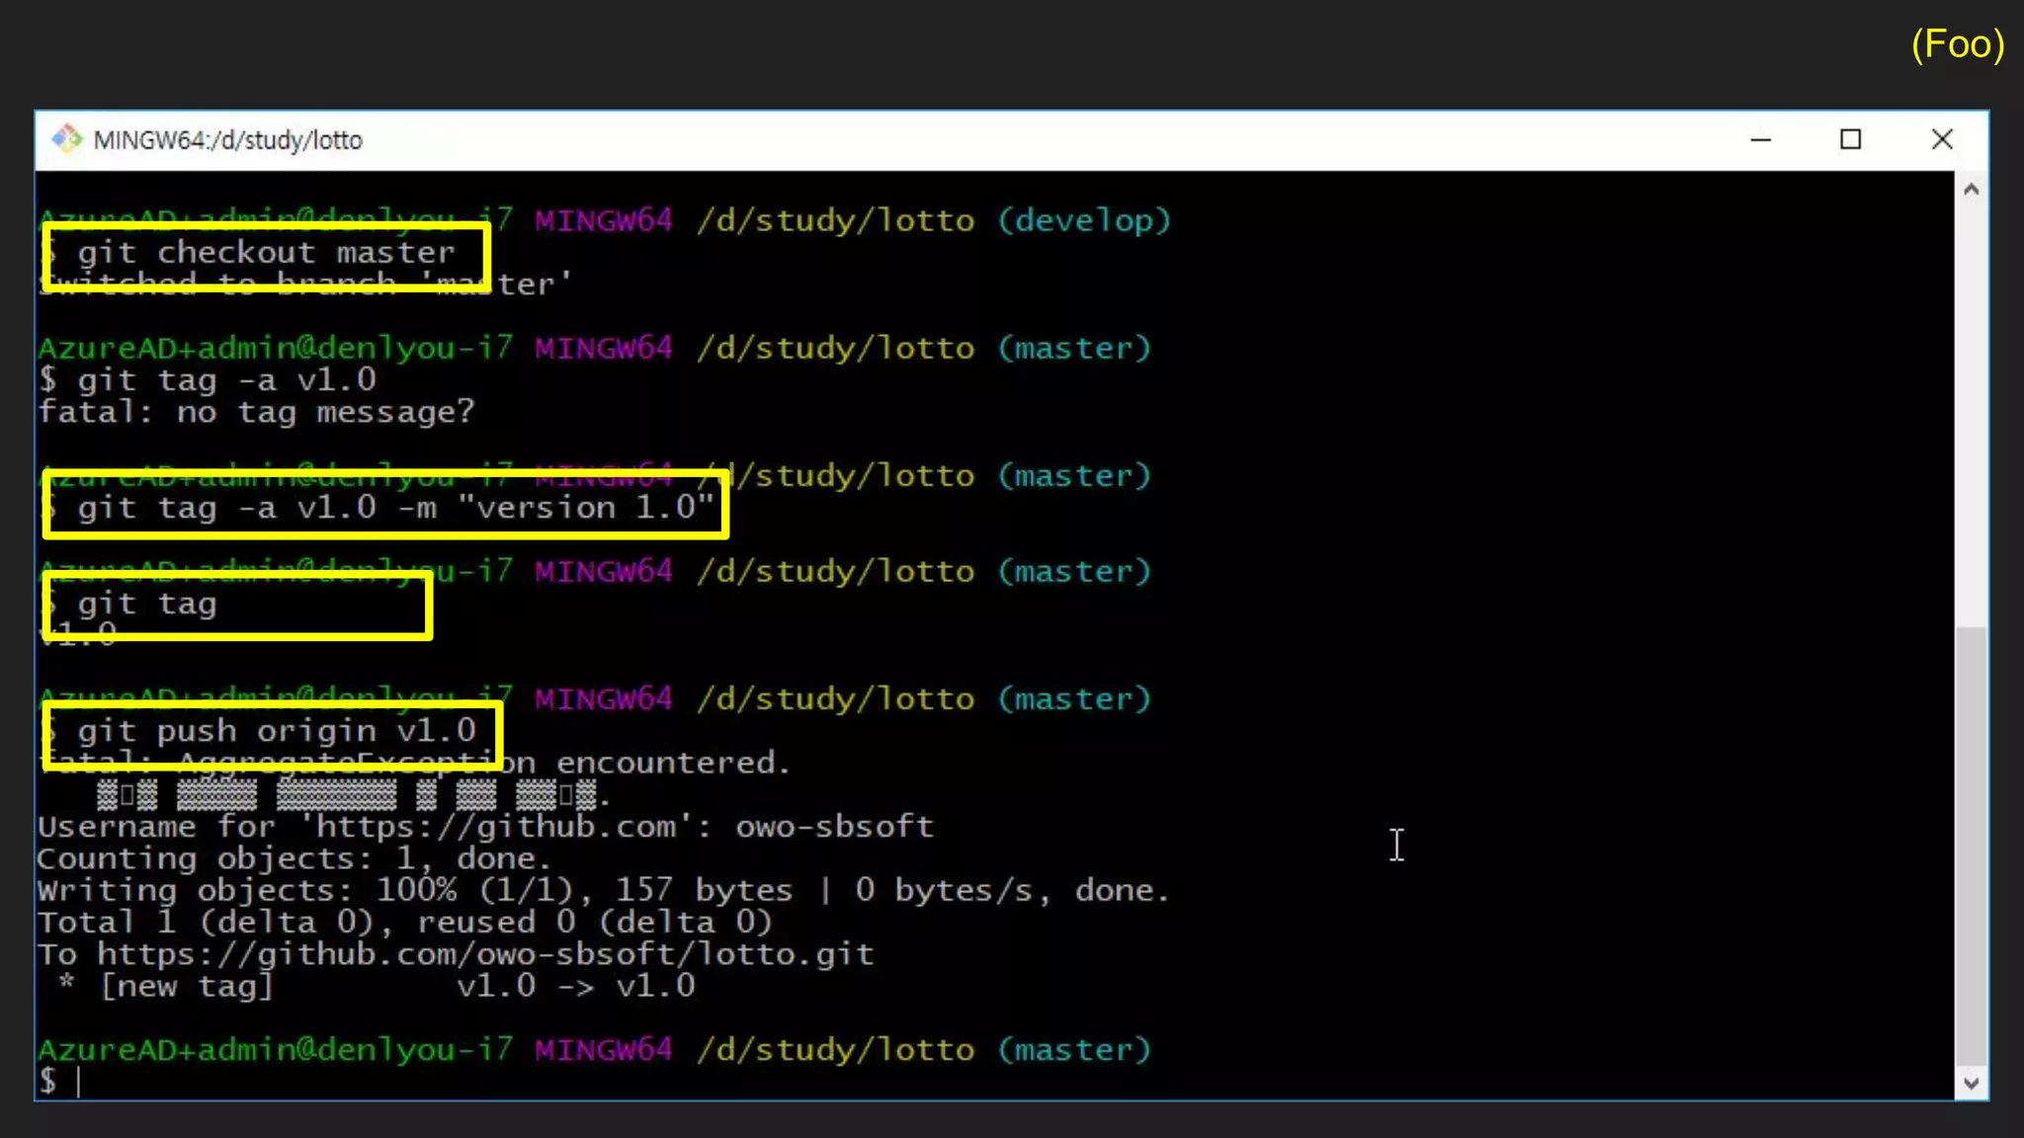Click the (Foo) label at top right

pos(1957,44)
